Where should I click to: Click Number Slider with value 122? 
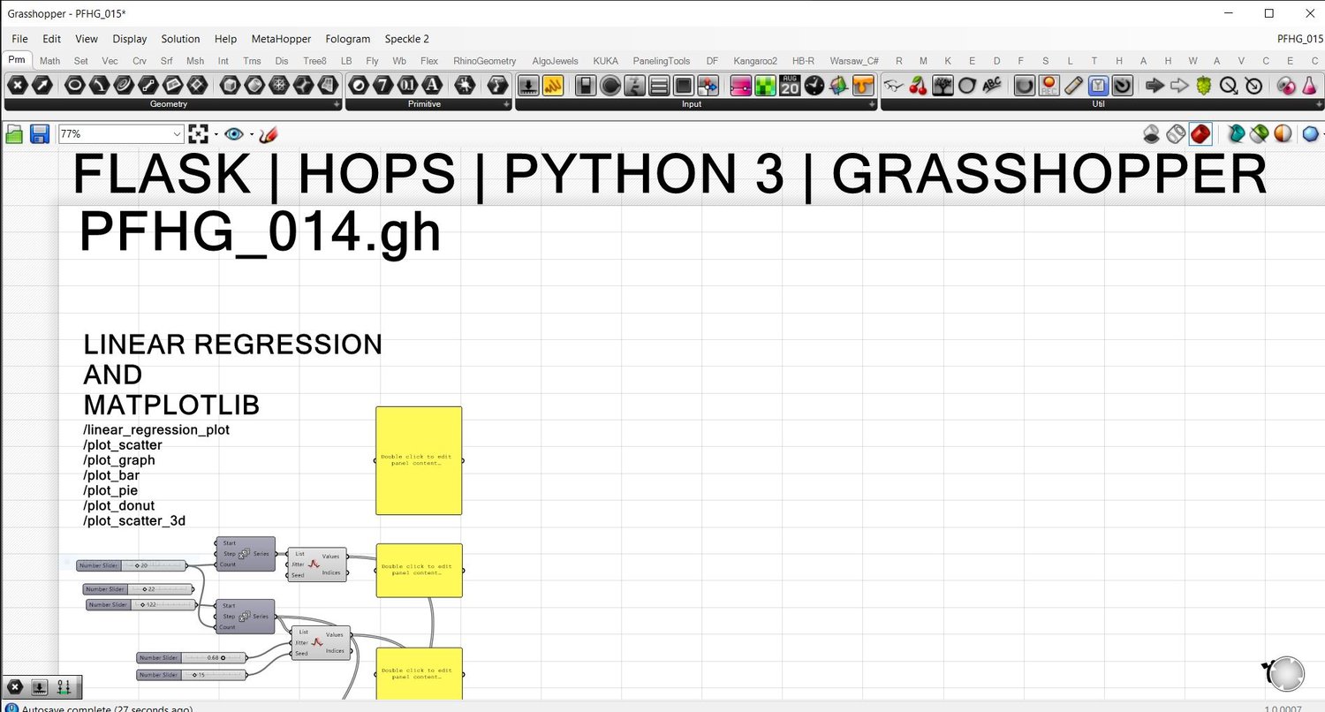point(140,604)
